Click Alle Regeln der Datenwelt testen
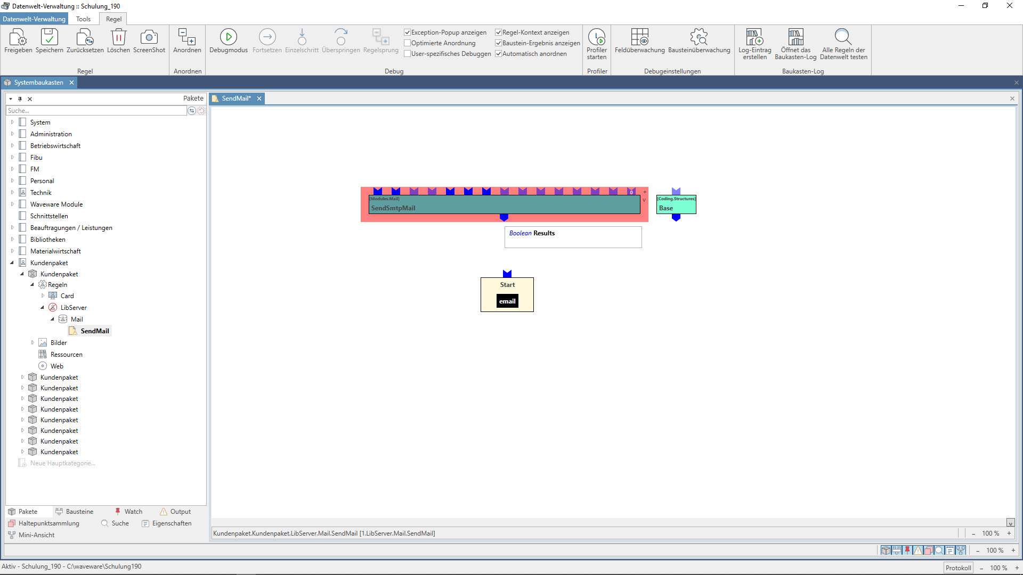Viewport: 1023px width, 575px height. point(843,38)
